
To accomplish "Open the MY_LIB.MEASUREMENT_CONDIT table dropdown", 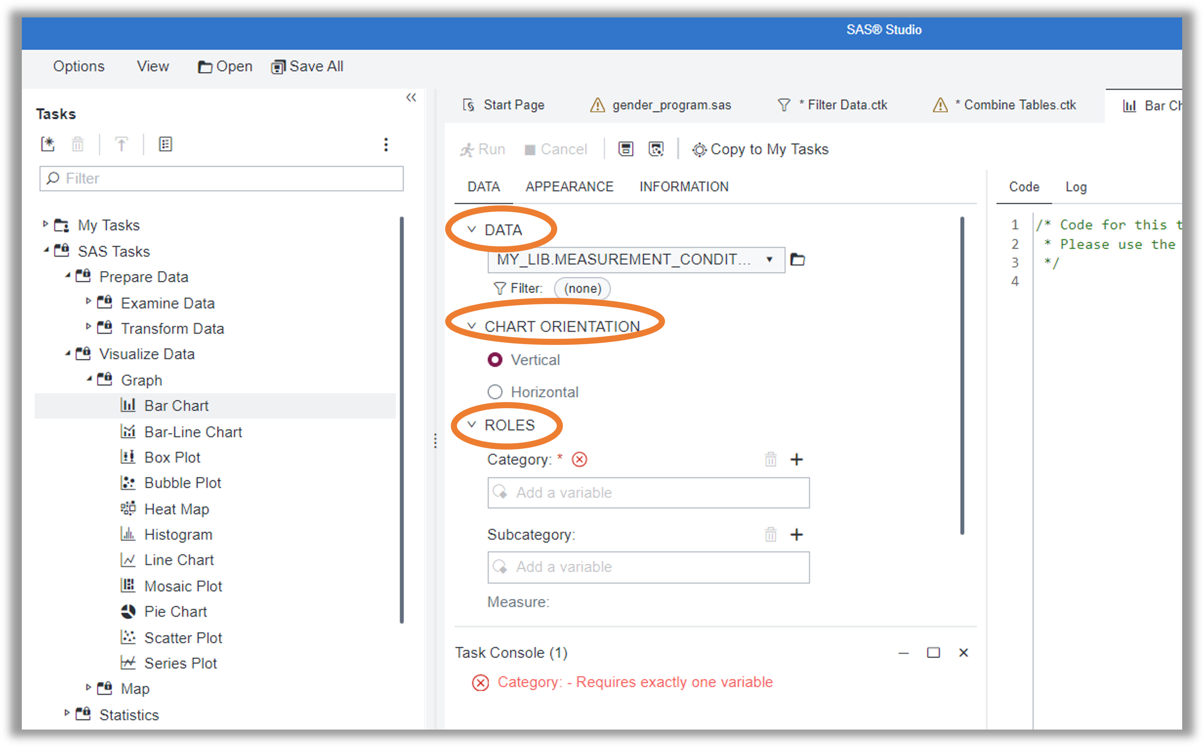I will (x=769, y=259).
